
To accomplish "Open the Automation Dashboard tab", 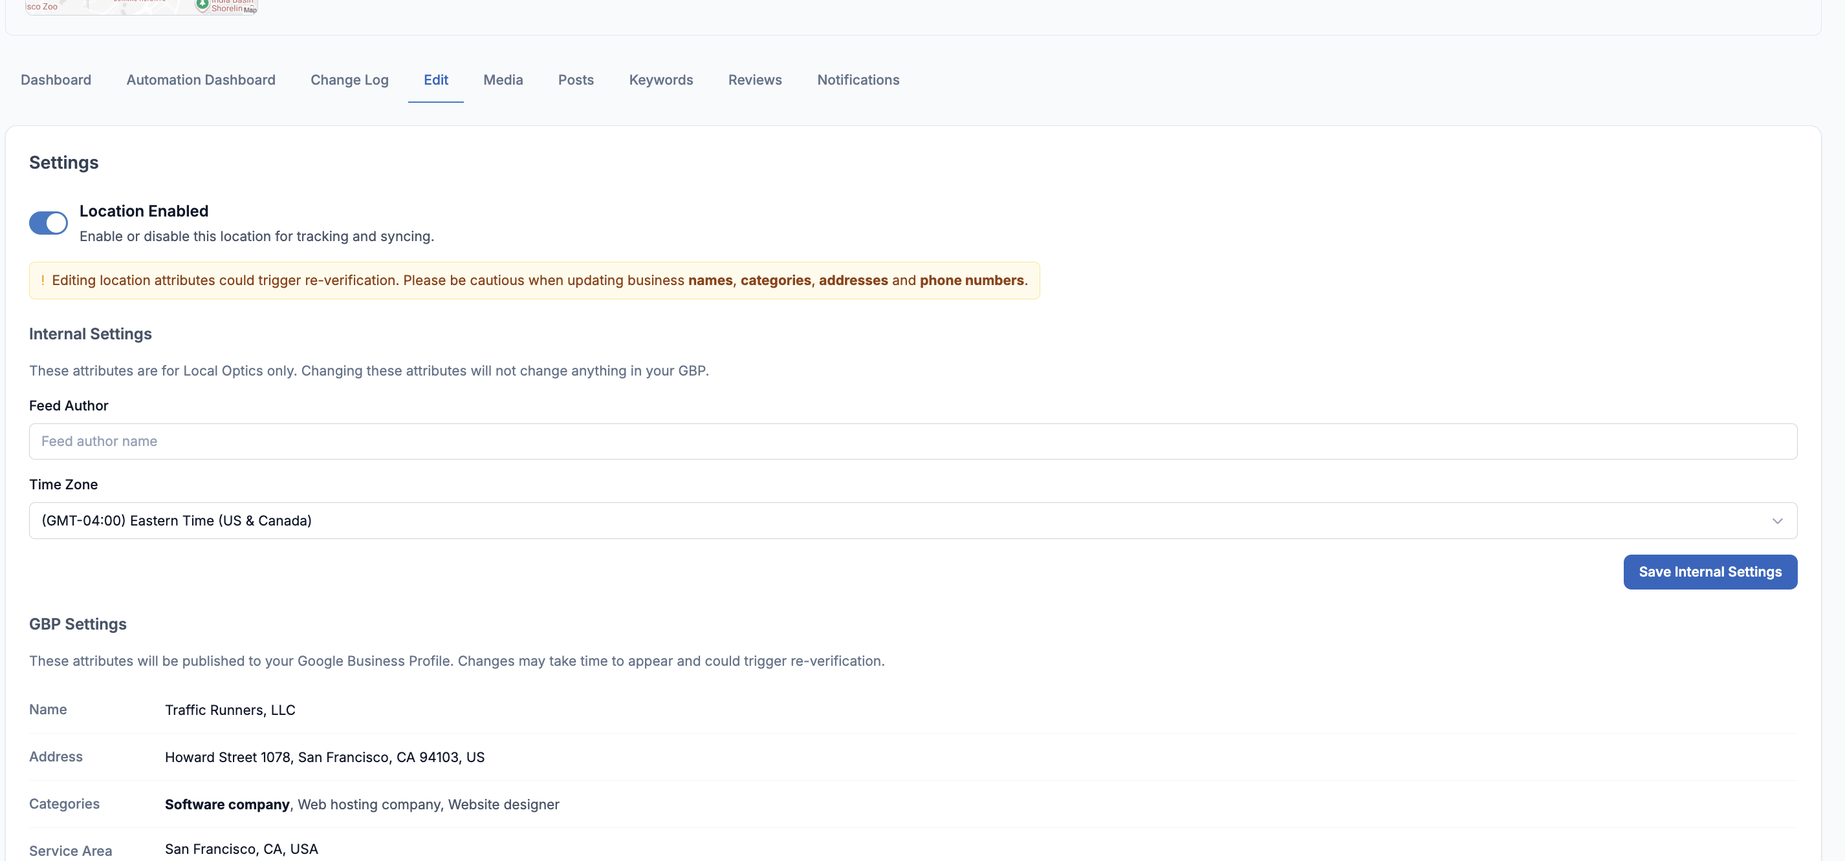I will (201, 80).
